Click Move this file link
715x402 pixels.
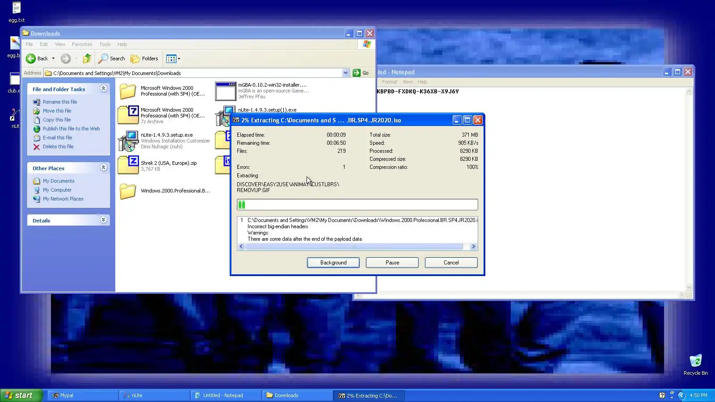(x=57, y=111)
